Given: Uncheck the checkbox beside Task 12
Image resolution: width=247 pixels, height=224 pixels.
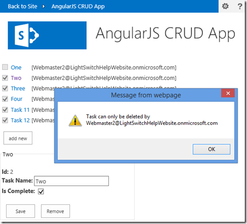Looking at the screenshot, I should pyautogui.click(x=5, y=121).
